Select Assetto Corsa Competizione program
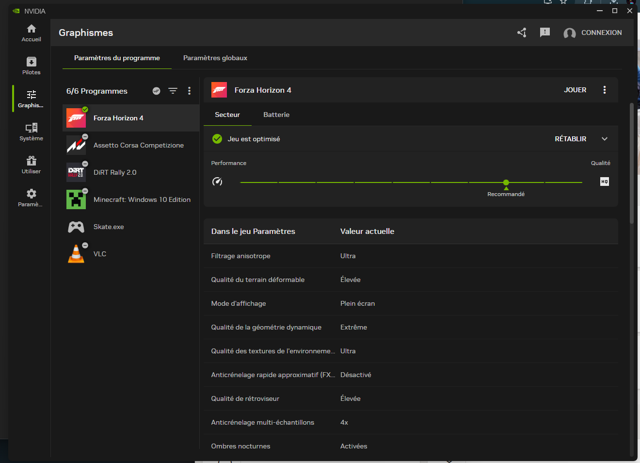 click(131, 145)
